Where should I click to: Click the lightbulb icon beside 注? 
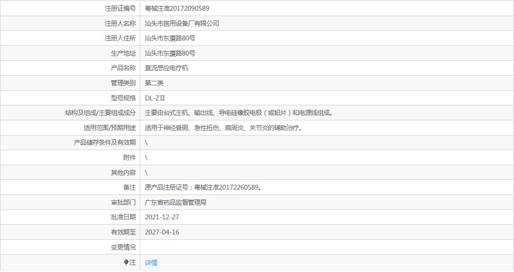coord(126,263)
